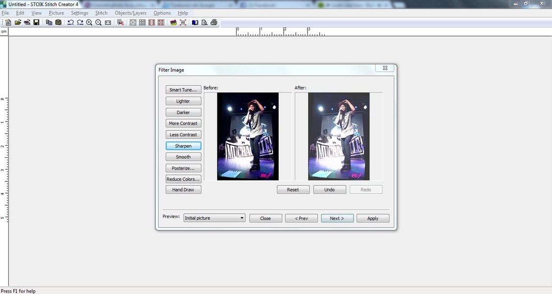Go to the next step with Next
Screen dimensions: 552x294
click(x=337, y=219)
